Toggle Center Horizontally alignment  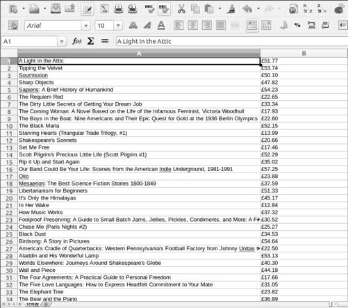(x=192, y=25)
